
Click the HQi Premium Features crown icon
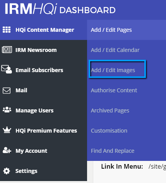7,130
